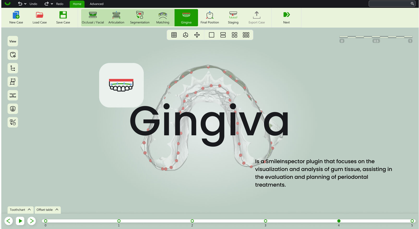419x229 pixels.
Task: Open the Occlusal / Facial step
Action: click(93, 18)
